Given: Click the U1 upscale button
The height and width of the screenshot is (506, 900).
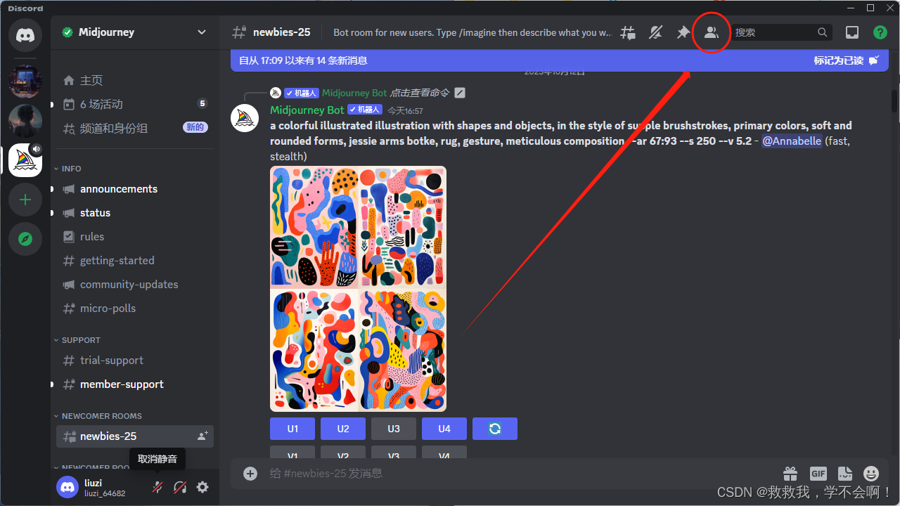Looking at the screenshot, I should point(292,429).
